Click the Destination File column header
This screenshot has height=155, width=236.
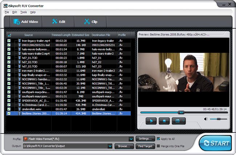point(103,35)
